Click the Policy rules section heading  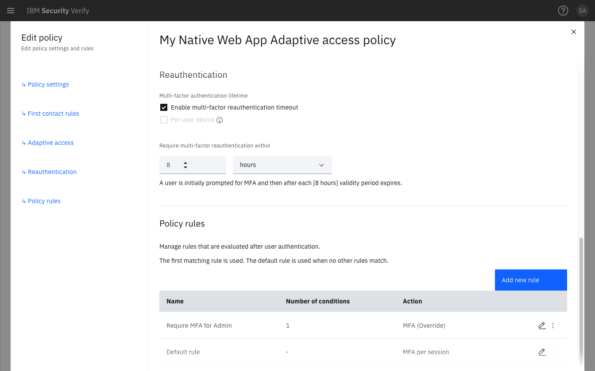182,223
